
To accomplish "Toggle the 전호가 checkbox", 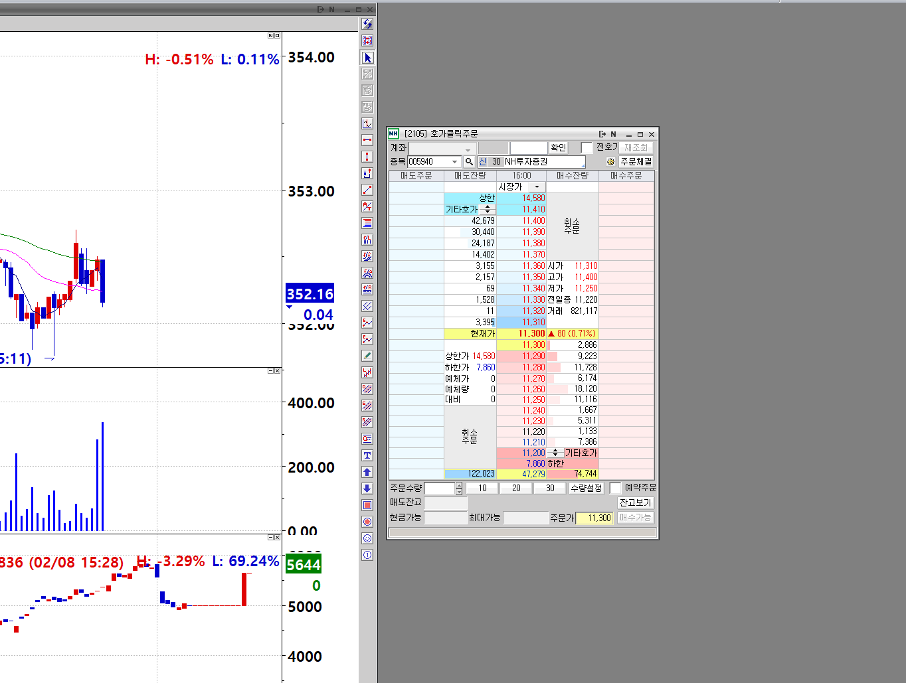I will (x=587, y=147).
